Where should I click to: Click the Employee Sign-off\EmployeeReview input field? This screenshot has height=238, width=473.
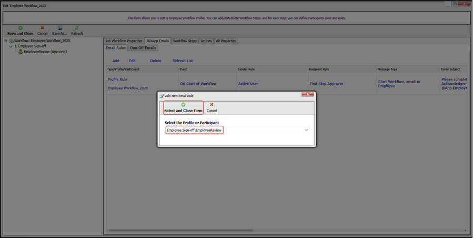194,130
